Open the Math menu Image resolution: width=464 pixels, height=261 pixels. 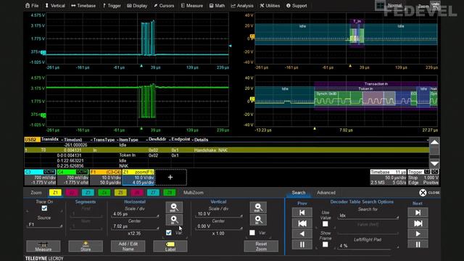tap(217, 5)
